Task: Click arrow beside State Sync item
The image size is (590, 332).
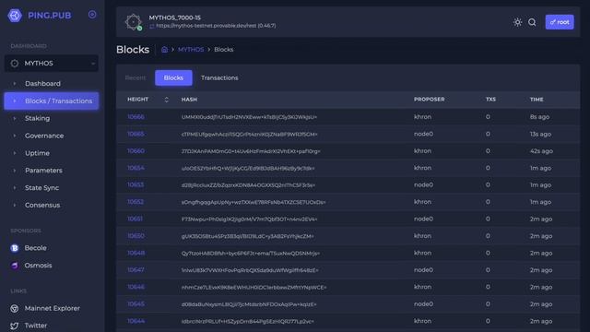Action: (x=15, y=188)
